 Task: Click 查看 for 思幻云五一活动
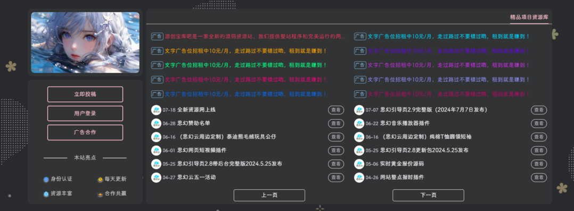point(335,178)
